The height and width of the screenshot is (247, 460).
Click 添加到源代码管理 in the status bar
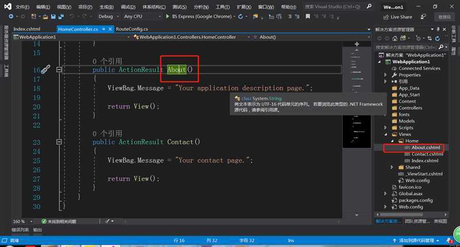416,241
